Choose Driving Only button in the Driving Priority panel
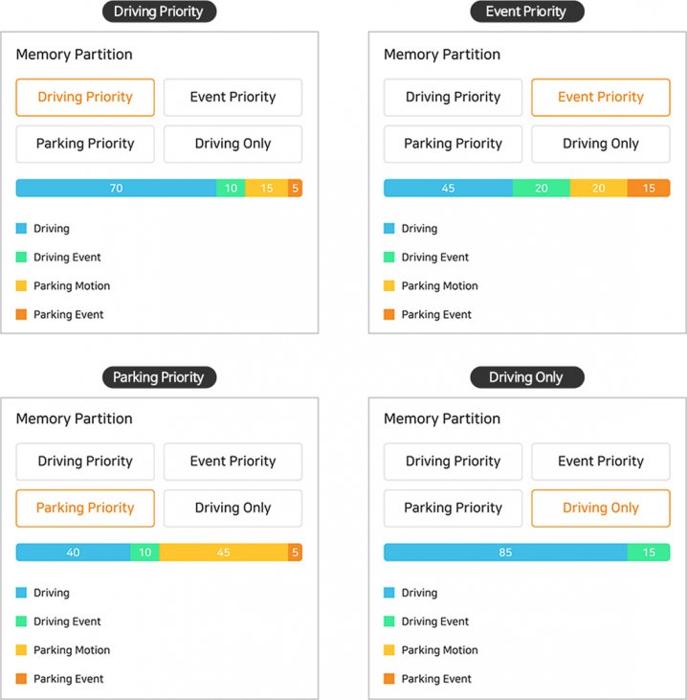The image size is (687, 700). [x=233, y=144]
